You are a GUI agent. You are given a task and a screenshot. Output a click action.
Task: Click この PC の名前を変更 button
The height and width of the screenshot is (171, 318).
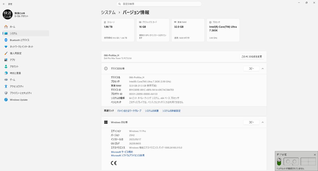[x=251, y=57]
